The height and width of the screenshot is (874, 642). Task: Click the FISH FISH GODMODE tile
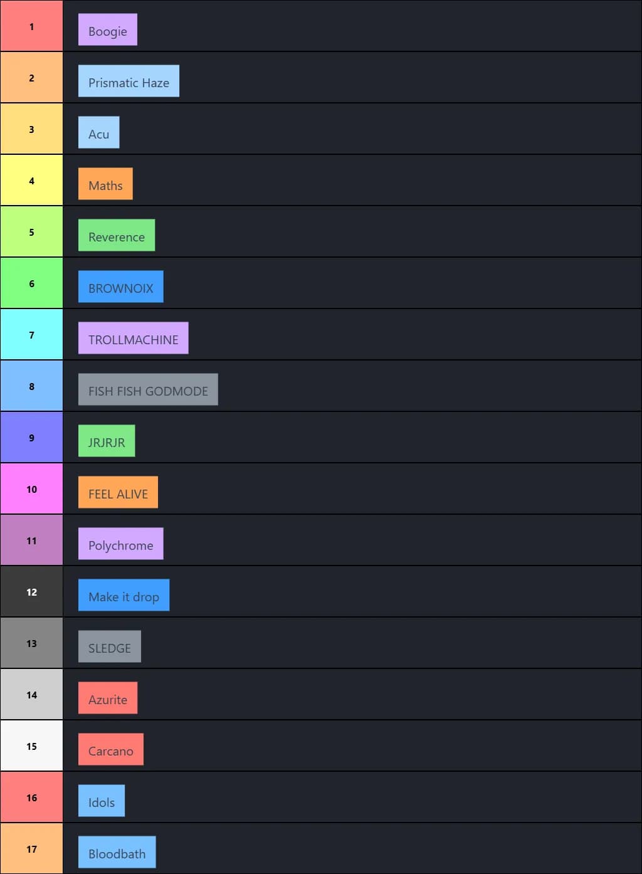point(147,389)
